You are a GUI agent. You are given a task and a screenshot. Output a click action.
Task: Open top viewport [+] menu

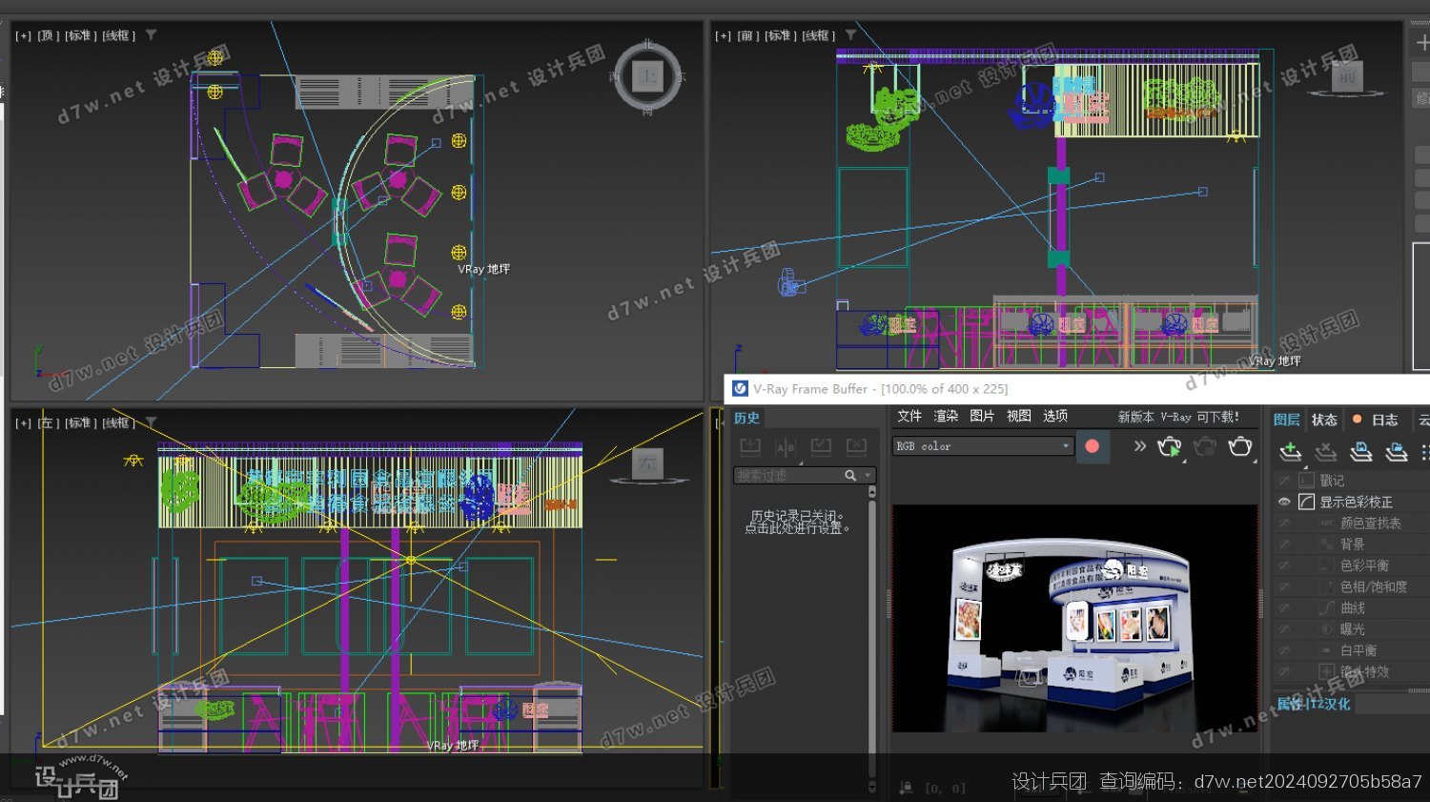click(x=23, y=35)
